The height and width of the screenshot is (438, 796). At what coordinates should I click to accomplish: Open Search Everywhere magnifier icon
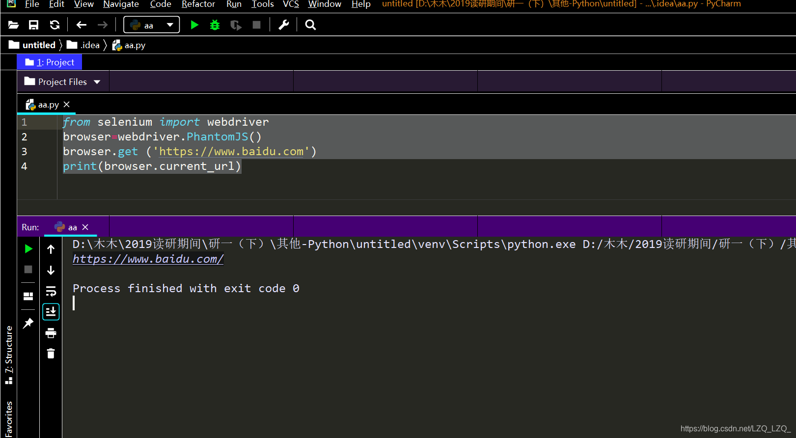(x=310, y=25)
